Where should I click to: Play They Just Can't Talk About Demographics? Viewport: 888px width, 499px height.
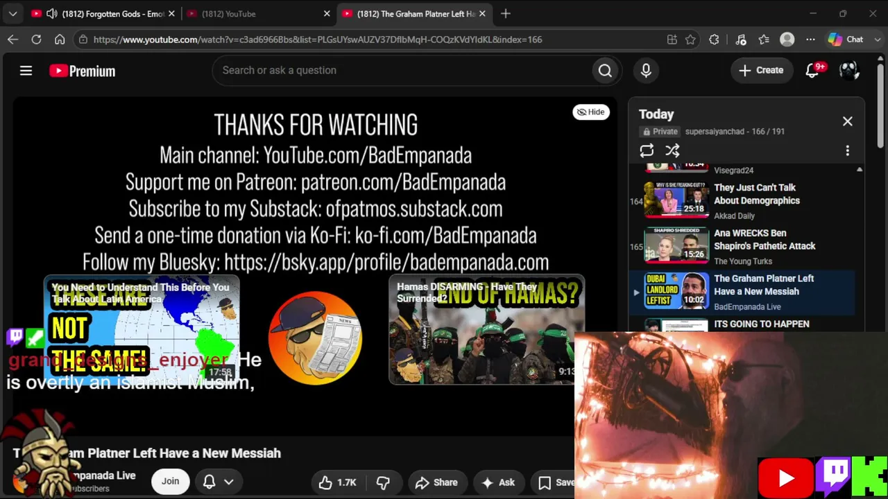point(756,194)
